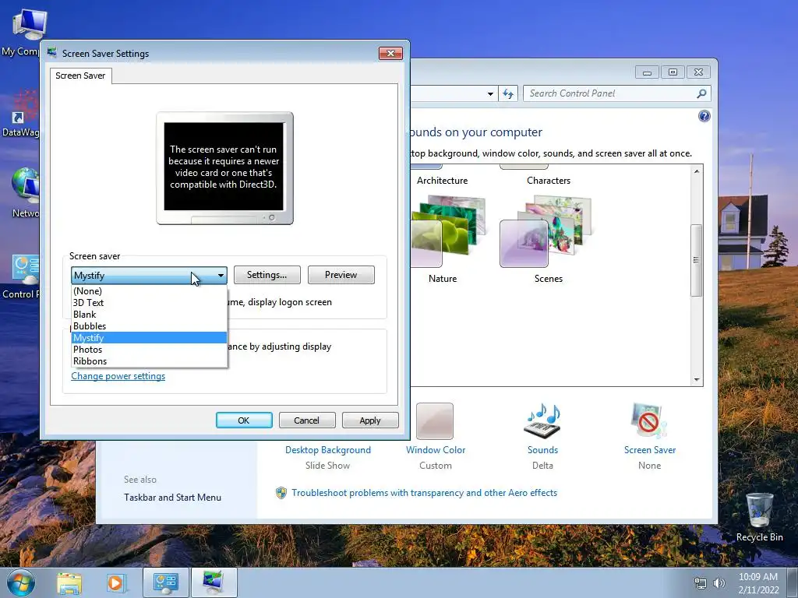Click theme list scroll down arrow

[697, 380]
